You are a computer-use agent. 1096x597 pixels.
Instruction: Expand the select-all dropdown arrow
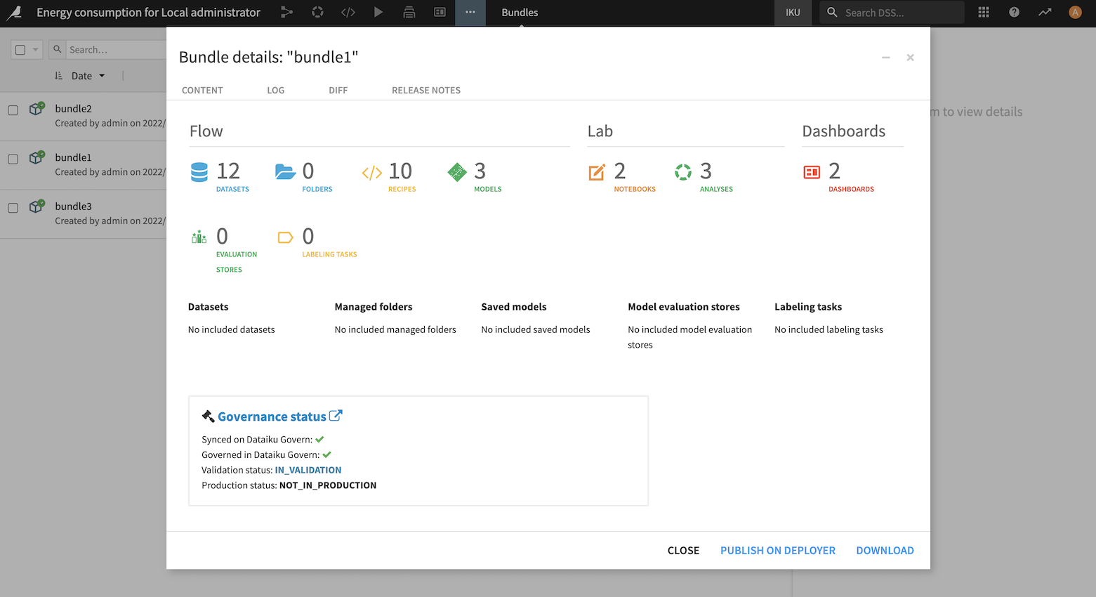(35, 50)
